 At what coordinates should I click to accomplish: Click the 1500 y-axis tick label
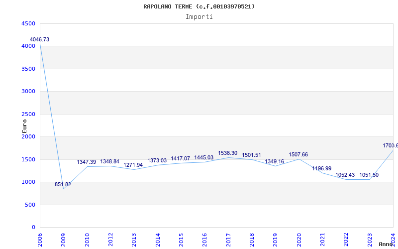[28, 159]
